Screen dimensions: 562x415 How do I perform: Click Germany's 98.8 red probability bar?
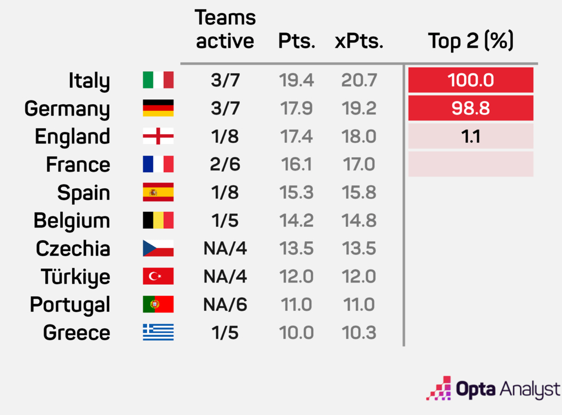coord(470,108)
